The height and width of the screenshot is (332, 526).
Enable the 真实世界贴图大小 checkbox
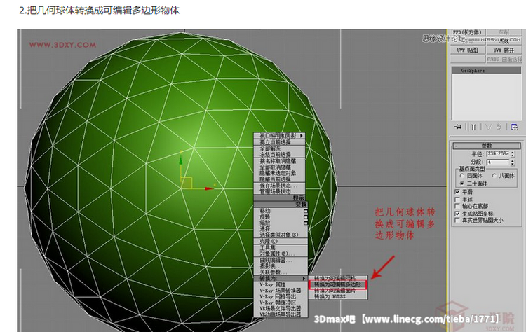pyautogui.click(x=457, y=220)
